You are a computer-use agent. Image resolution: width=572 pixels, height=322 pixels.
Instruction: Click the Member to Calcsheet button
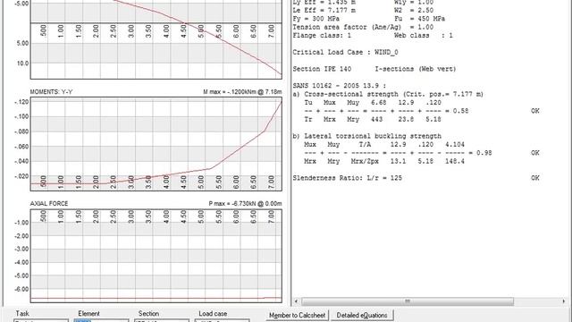297,315
